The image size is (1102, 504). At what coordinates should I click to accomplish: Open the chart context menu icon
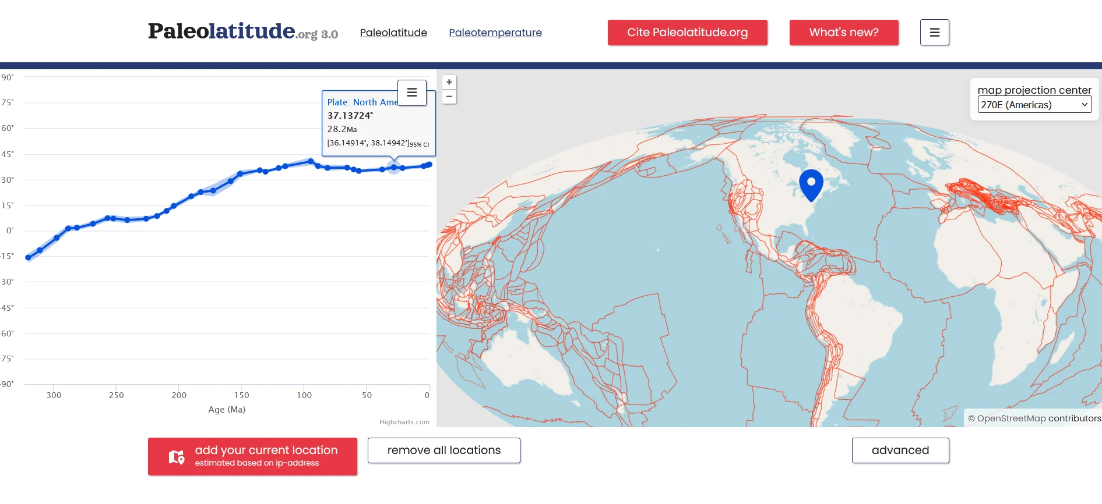click(412, 93)
